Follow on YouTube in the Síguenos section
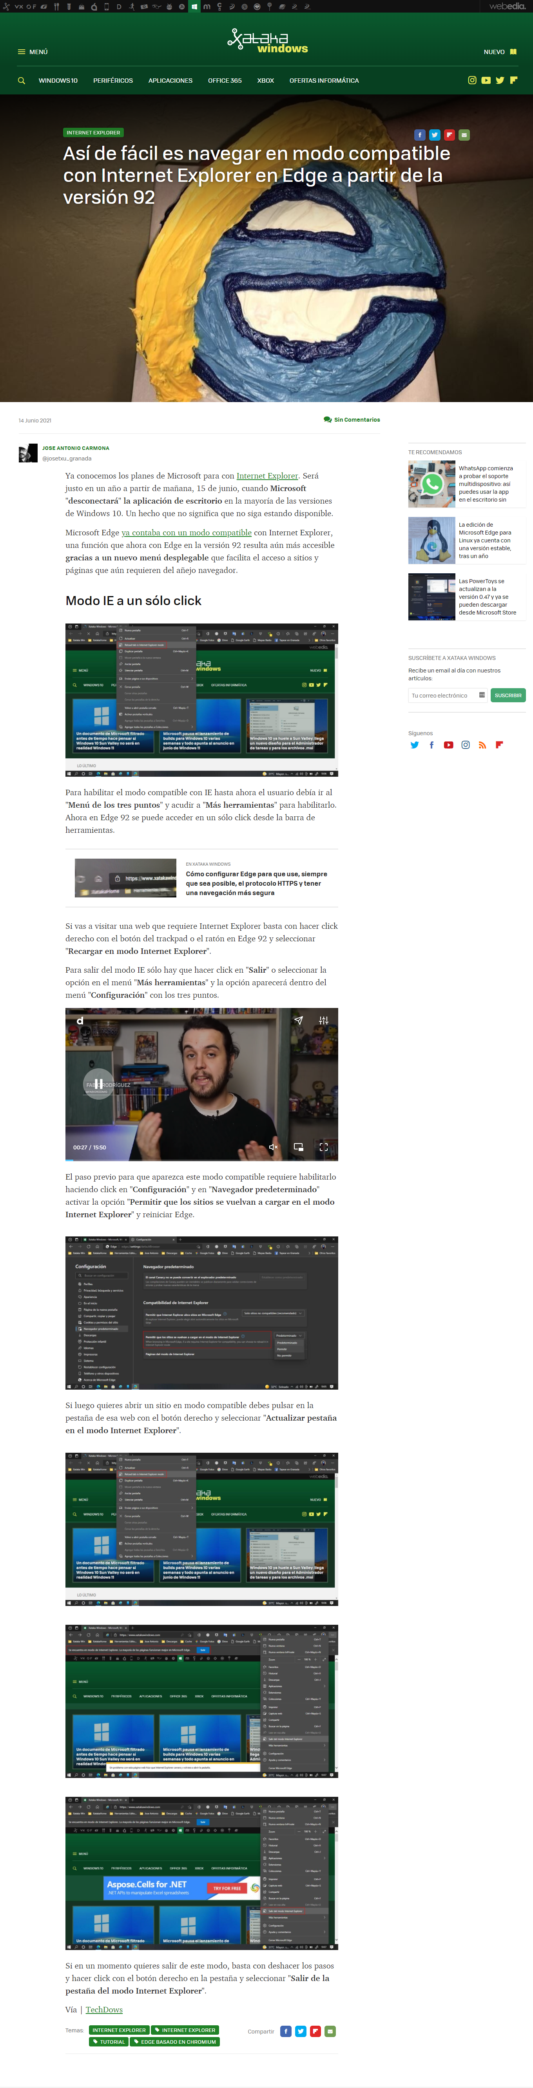Image resolution: width=533 pixels, height=2088 pixels. (448, 745)
